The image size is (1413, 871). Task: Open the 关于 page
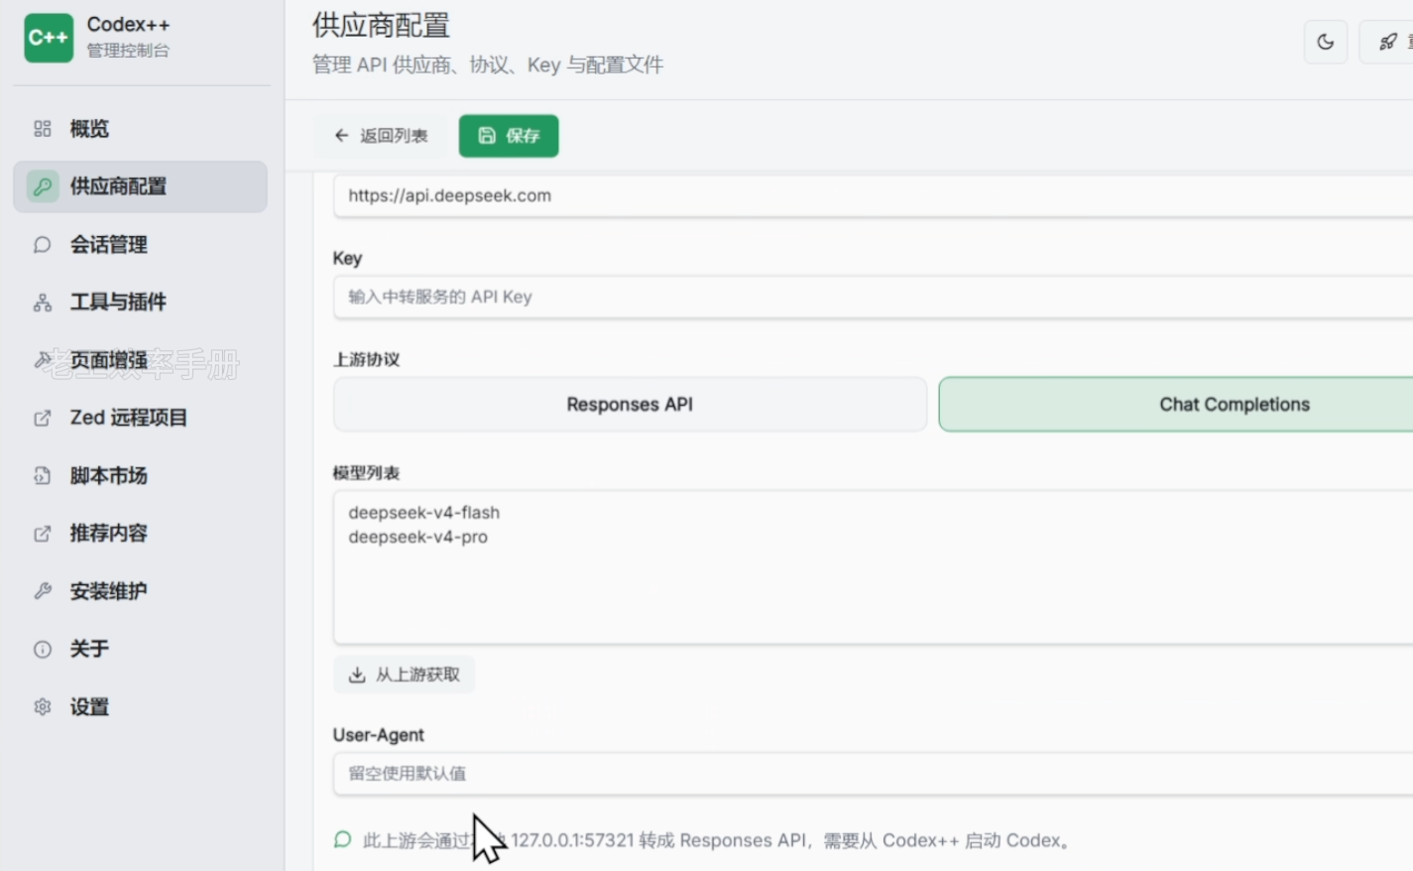pos(140,649)
